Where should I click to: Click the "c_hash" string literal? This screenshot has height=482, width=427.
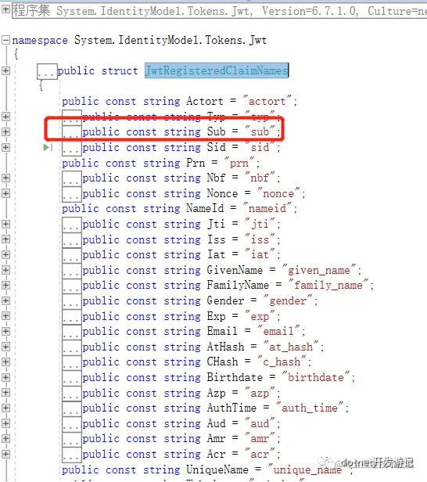[282, 362]
